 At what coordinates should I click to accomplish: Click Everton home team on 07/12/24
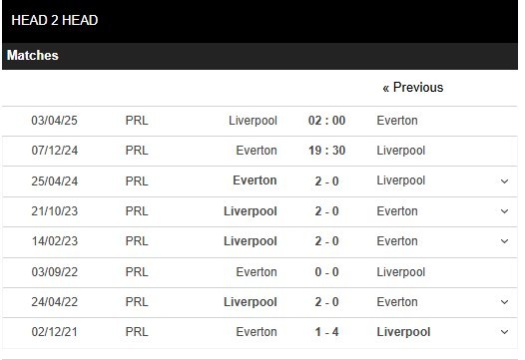coord(257,151)
